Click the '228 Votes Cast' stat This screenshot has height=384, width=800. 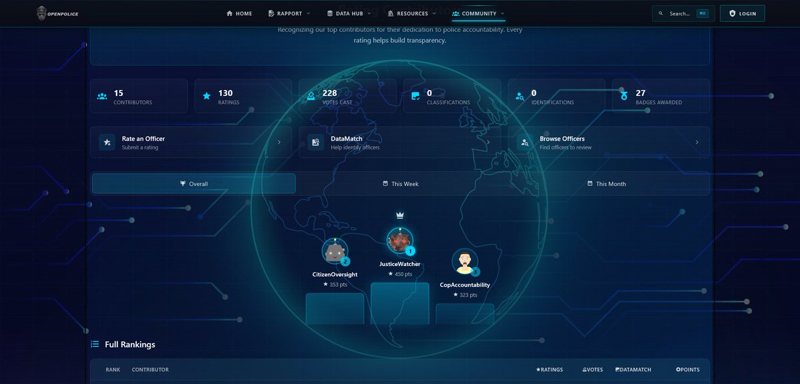[347, 96]
